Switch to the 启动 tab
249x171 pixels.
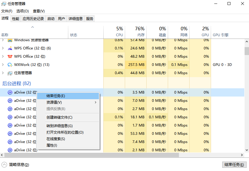[x=50, y=19]
